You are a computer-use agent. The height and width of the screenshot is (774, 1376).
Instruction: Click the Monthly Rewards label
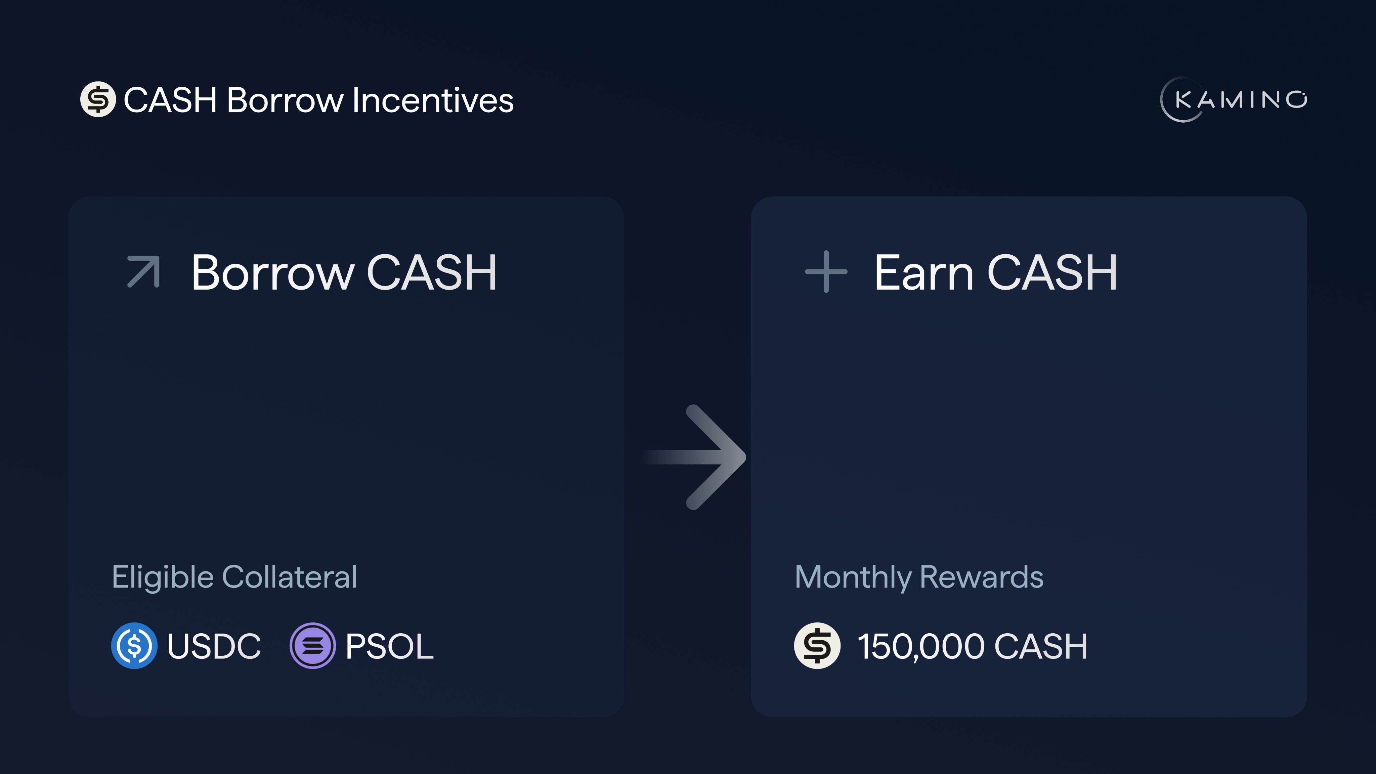[919, 577]
